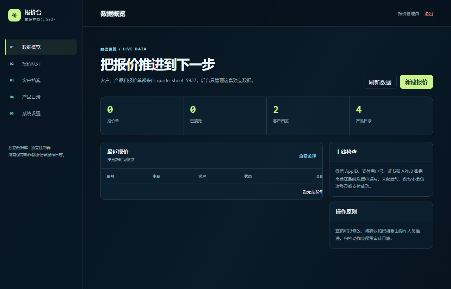Open the 查看全部 link

pos(308,155)
